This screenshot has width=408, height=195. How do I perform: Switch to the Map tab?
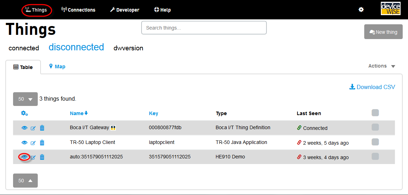(57, 67)
